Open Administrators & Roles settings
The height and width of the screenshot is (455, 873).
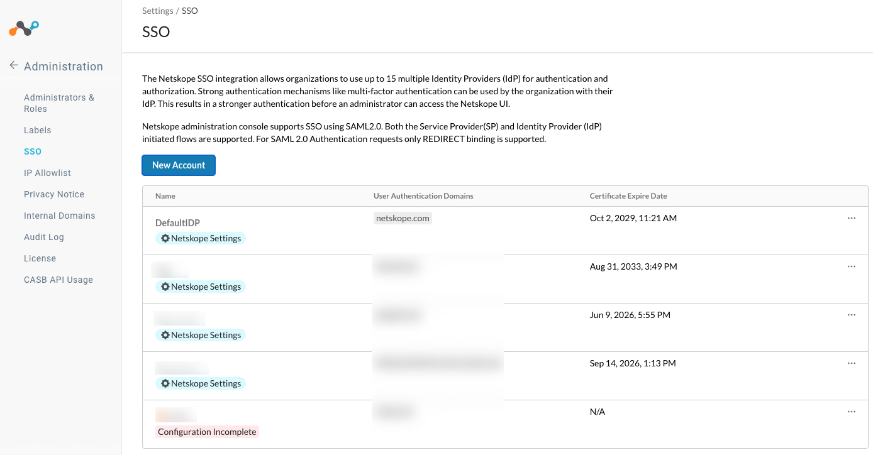[58, 103]
